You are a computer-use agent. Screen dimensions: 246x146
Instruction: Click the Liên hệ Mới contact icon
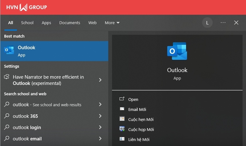(122, 139)
